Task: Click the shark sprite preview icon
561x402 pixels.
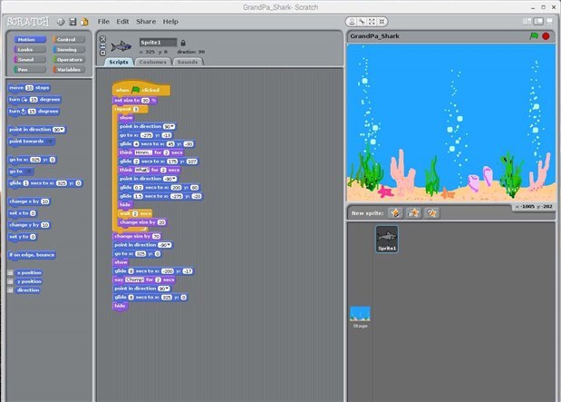Action: (121, 46)
